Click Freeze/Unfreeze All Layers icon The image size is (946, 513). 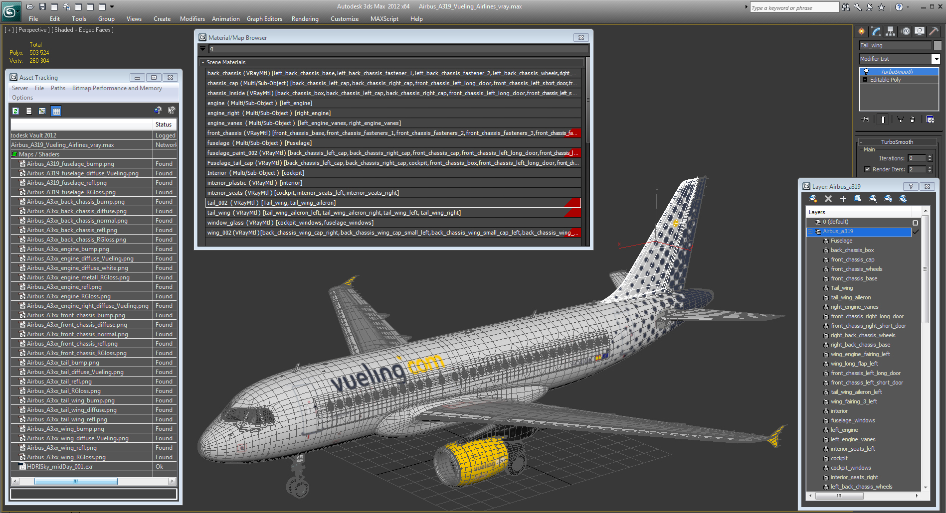(903, 199)
